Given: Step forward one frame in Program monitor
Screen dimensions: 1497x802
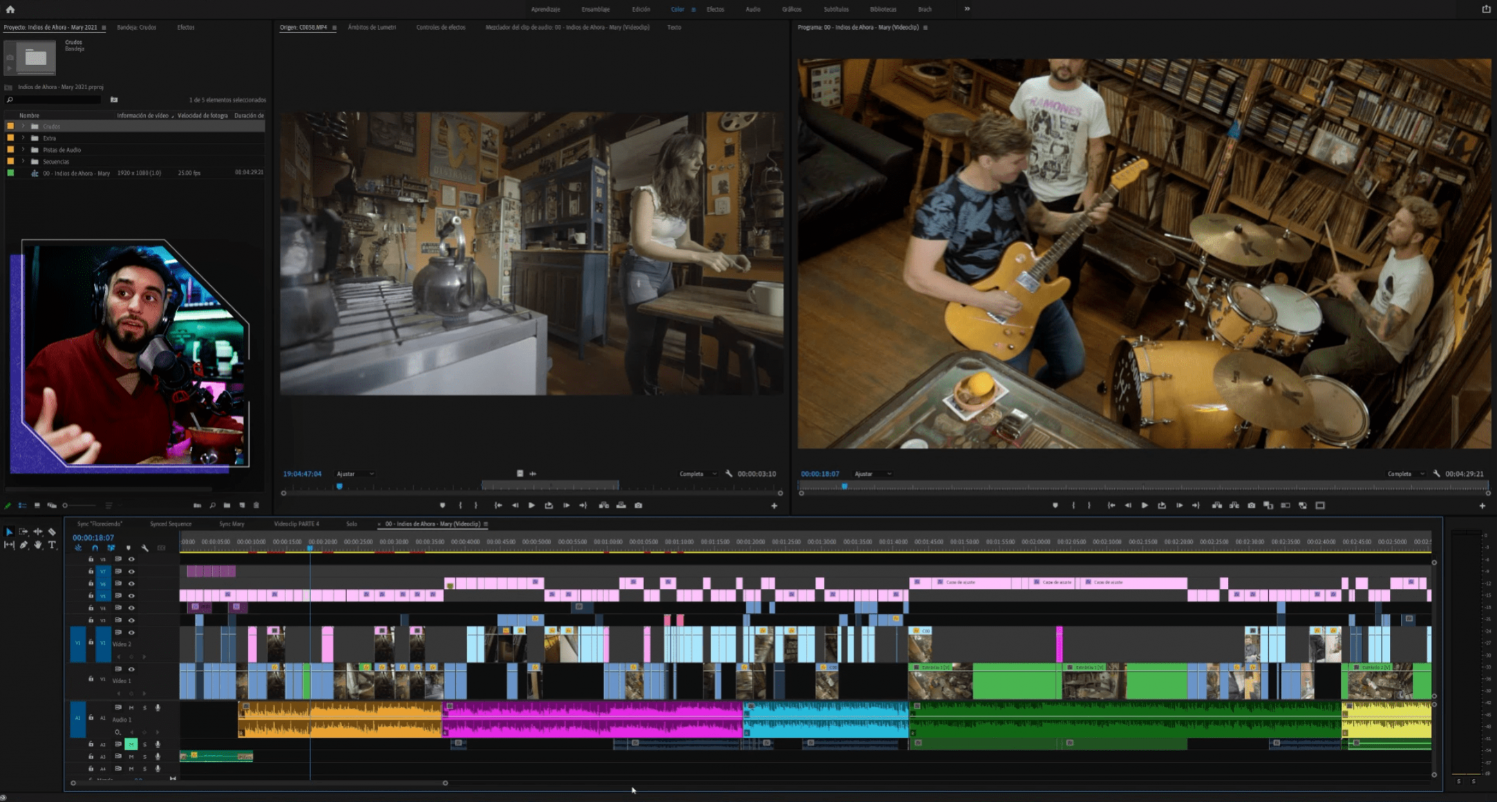Looking at the screenshot, I should pos(1179,505).
